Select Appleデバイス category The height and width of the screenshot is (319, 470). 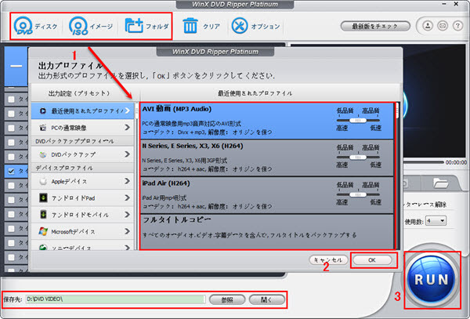82,181
